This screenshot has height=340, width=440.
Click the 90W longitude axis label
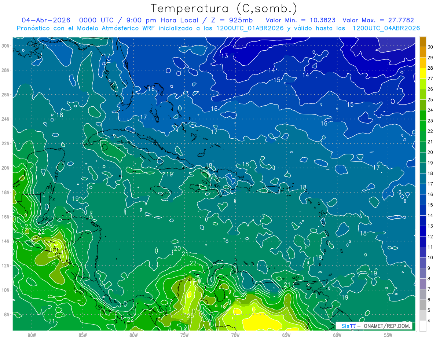click(x=32, y=335)
